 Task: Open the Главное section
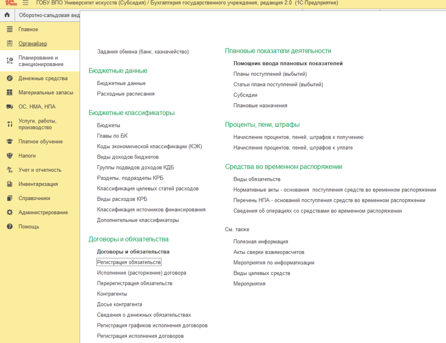(28, 30)
